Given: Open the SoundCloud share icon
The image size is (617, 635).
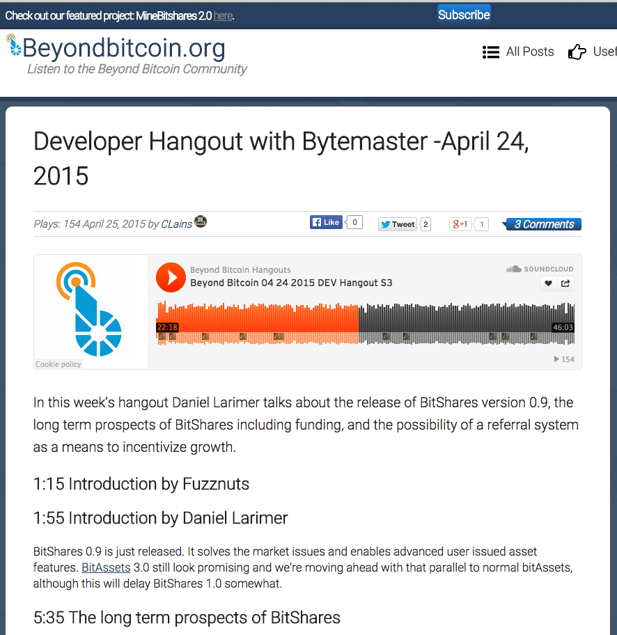Looking at the screenshot, I should tap(565, 283).
